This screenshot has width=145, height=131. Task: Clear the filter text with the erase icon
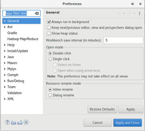(x=37, y=13)
